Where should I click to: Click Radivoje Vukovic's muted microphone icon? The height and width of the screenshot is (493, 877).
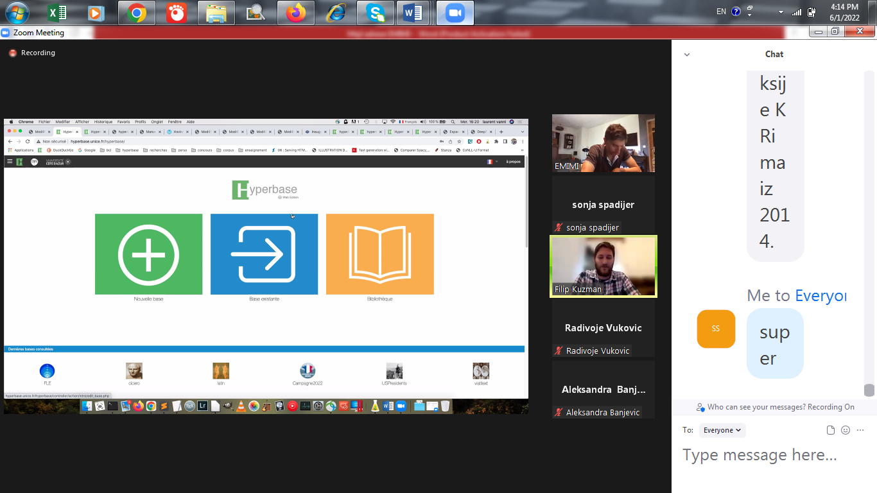[559, 351]
